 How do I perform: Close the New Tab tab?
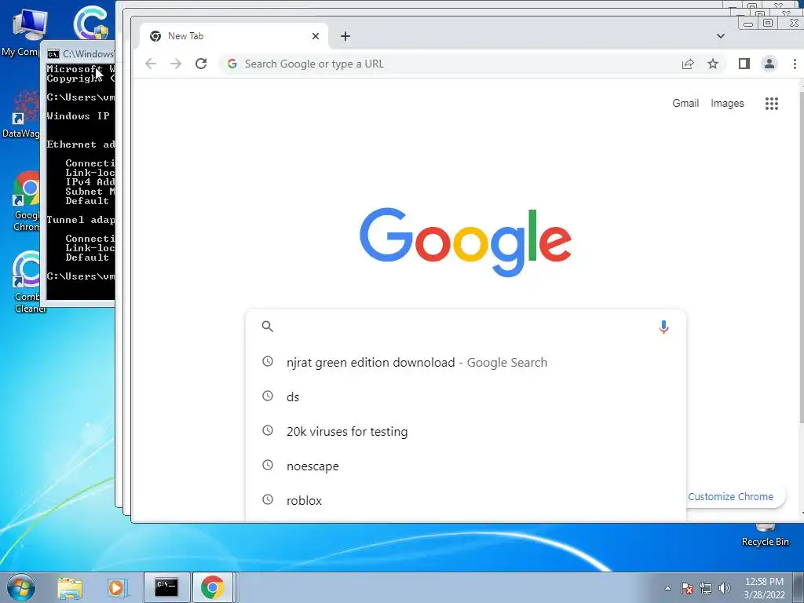click(316, 36)
